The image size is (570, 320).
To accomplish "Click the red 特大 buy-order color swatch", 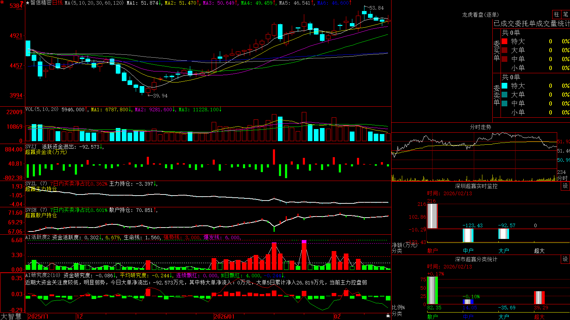I will tap(504, 41).
